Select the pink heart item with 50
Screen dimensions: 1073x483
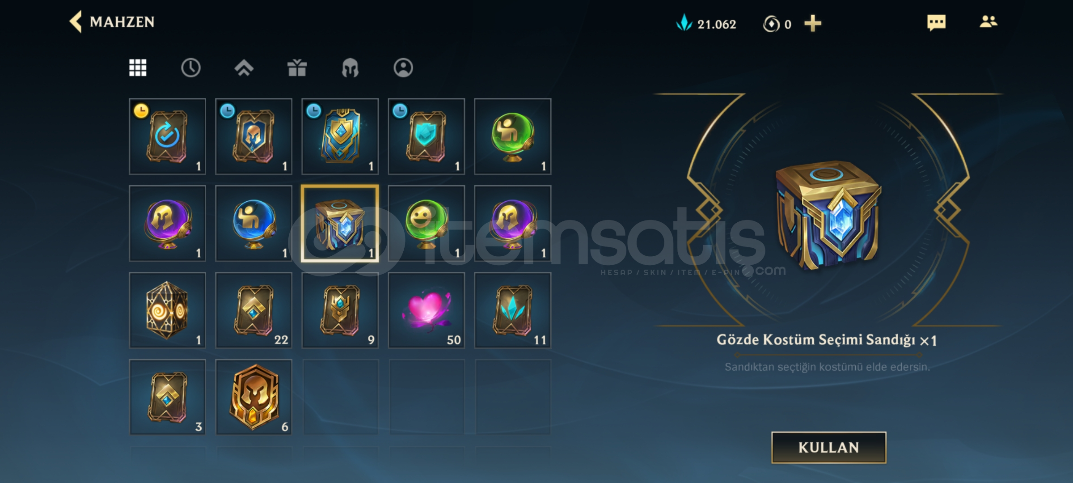[427, 310]
